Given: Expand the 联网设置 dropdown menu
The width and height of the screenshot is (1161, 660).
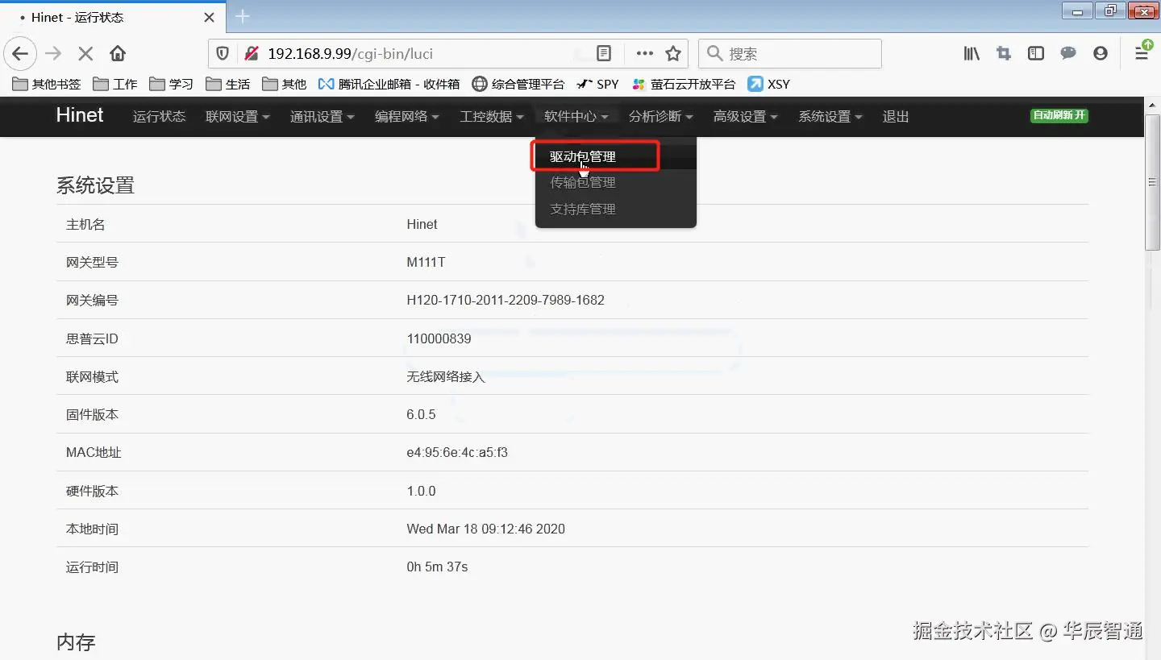Looking at the screenshot, I should (237, 117).
